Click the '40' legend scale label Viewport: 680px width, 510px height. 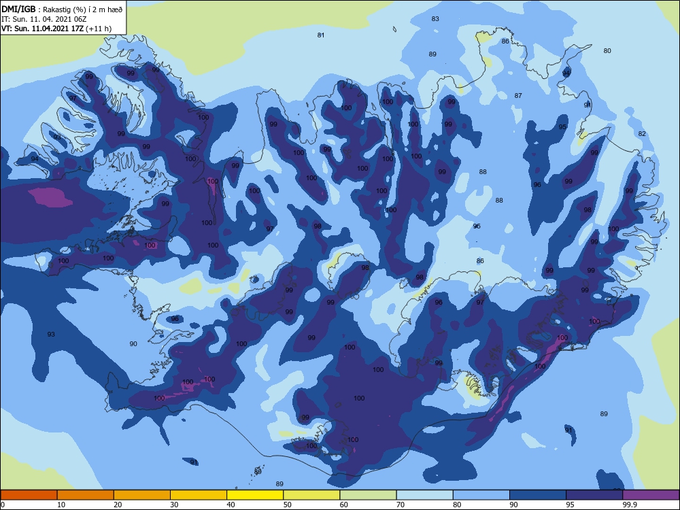coord(231,505)
